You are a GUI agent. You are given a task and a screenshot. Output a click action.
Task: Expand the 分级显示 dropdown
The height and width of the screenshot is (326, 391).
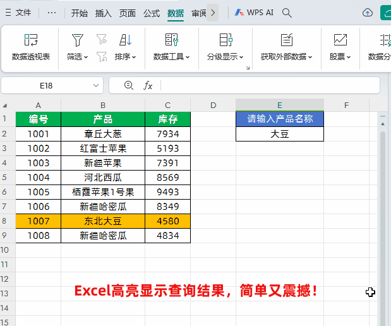coord(241,57)
